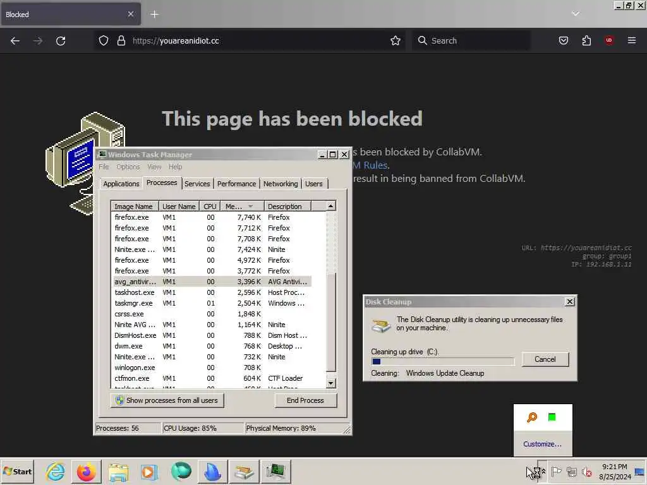Open the Firefox hamburger menu
Image resolution: width=647 pixels, height=485 pixels.
(x=632, y=40)
